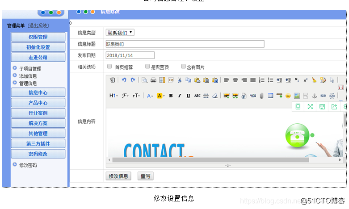Screen dimensions: 349x209
Task: Paste from Word icon
Action: pyautogui.click(x=215, y=80)
